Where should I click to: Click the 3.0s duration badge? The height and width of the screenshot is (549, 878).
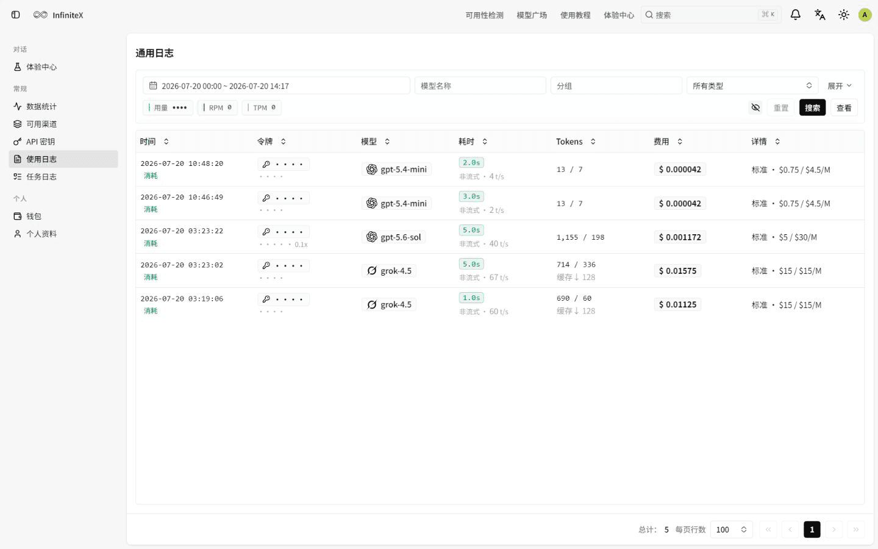click(x=471, y=196)
